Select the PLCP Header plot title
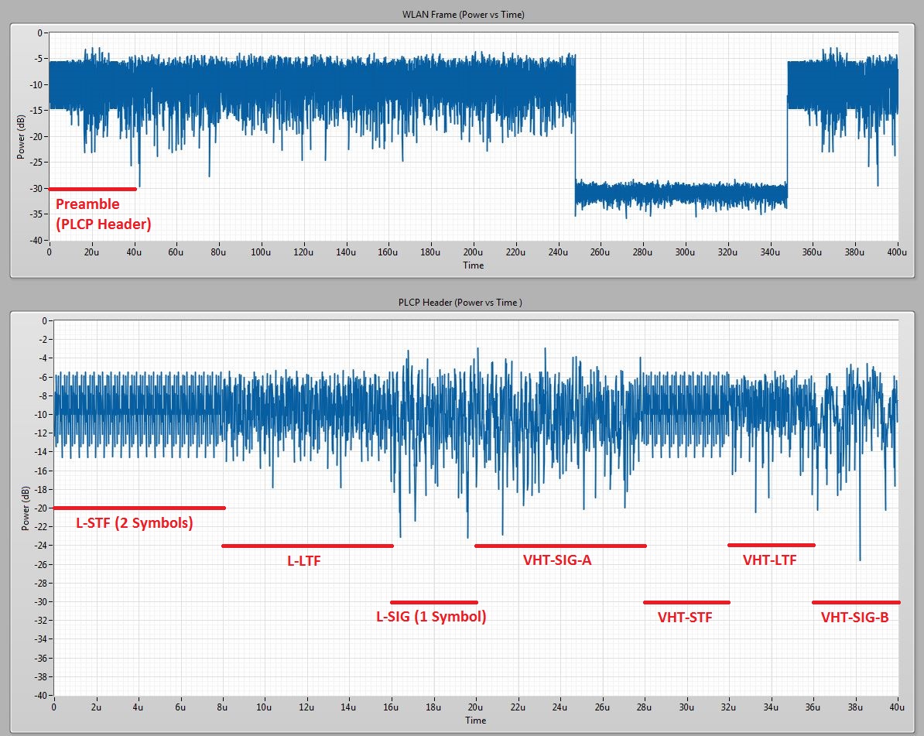 (x=460, y=303)
